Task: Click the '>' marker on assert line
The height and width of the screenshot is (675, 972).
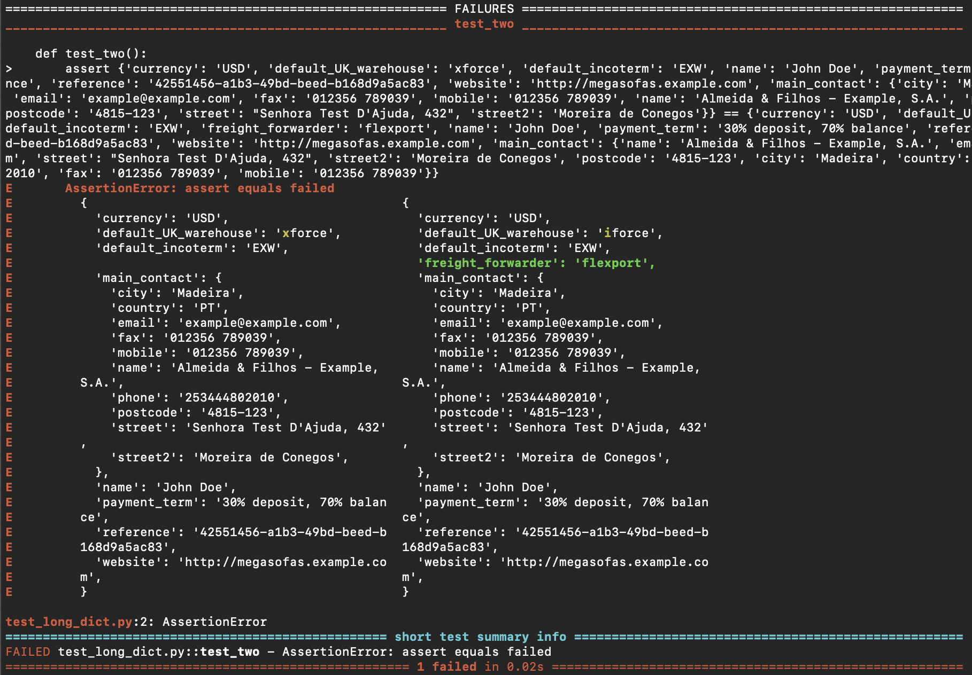Action: pyautogui.click(x=9, y=68)
